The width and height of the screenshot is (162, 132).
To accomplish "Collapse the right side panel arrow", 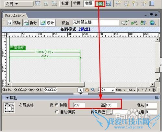I will pyautogui.click(x=161, y=65).
